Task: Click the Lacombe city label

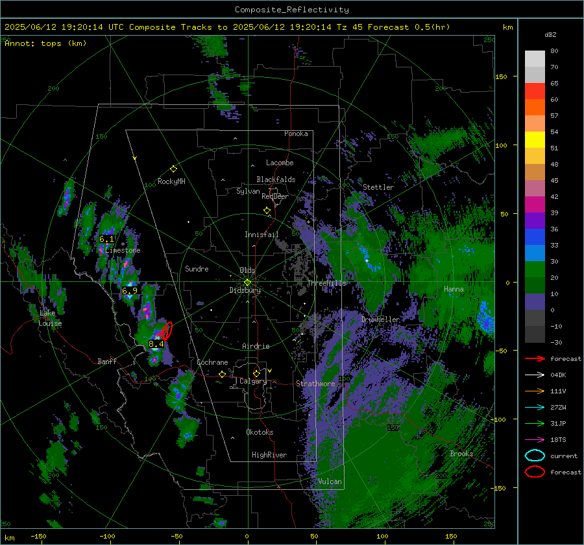Action: 280,163
